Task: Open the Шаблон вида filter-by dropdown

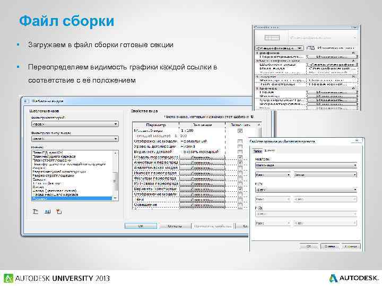Action: [306, 165]
